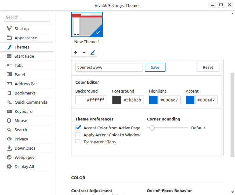Screen dimensions: 235x195
Task: Open Keyboard settings section
Action: pos(27,112)
